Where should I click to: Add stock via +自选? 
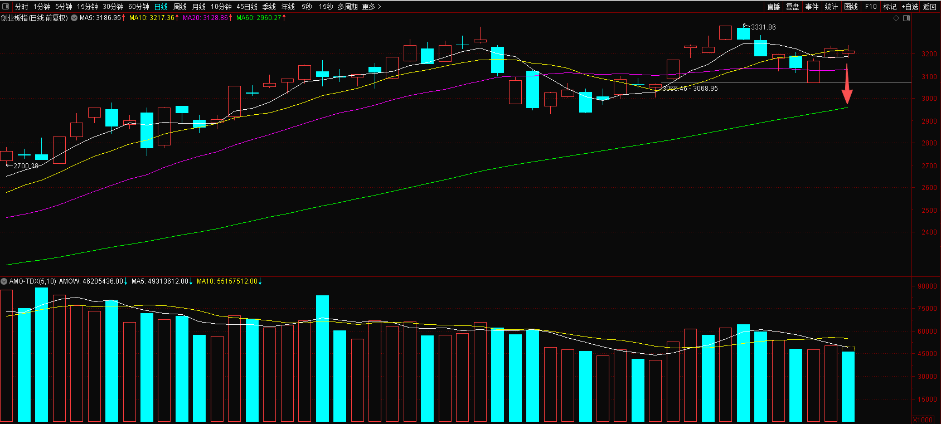coord(910,7)
